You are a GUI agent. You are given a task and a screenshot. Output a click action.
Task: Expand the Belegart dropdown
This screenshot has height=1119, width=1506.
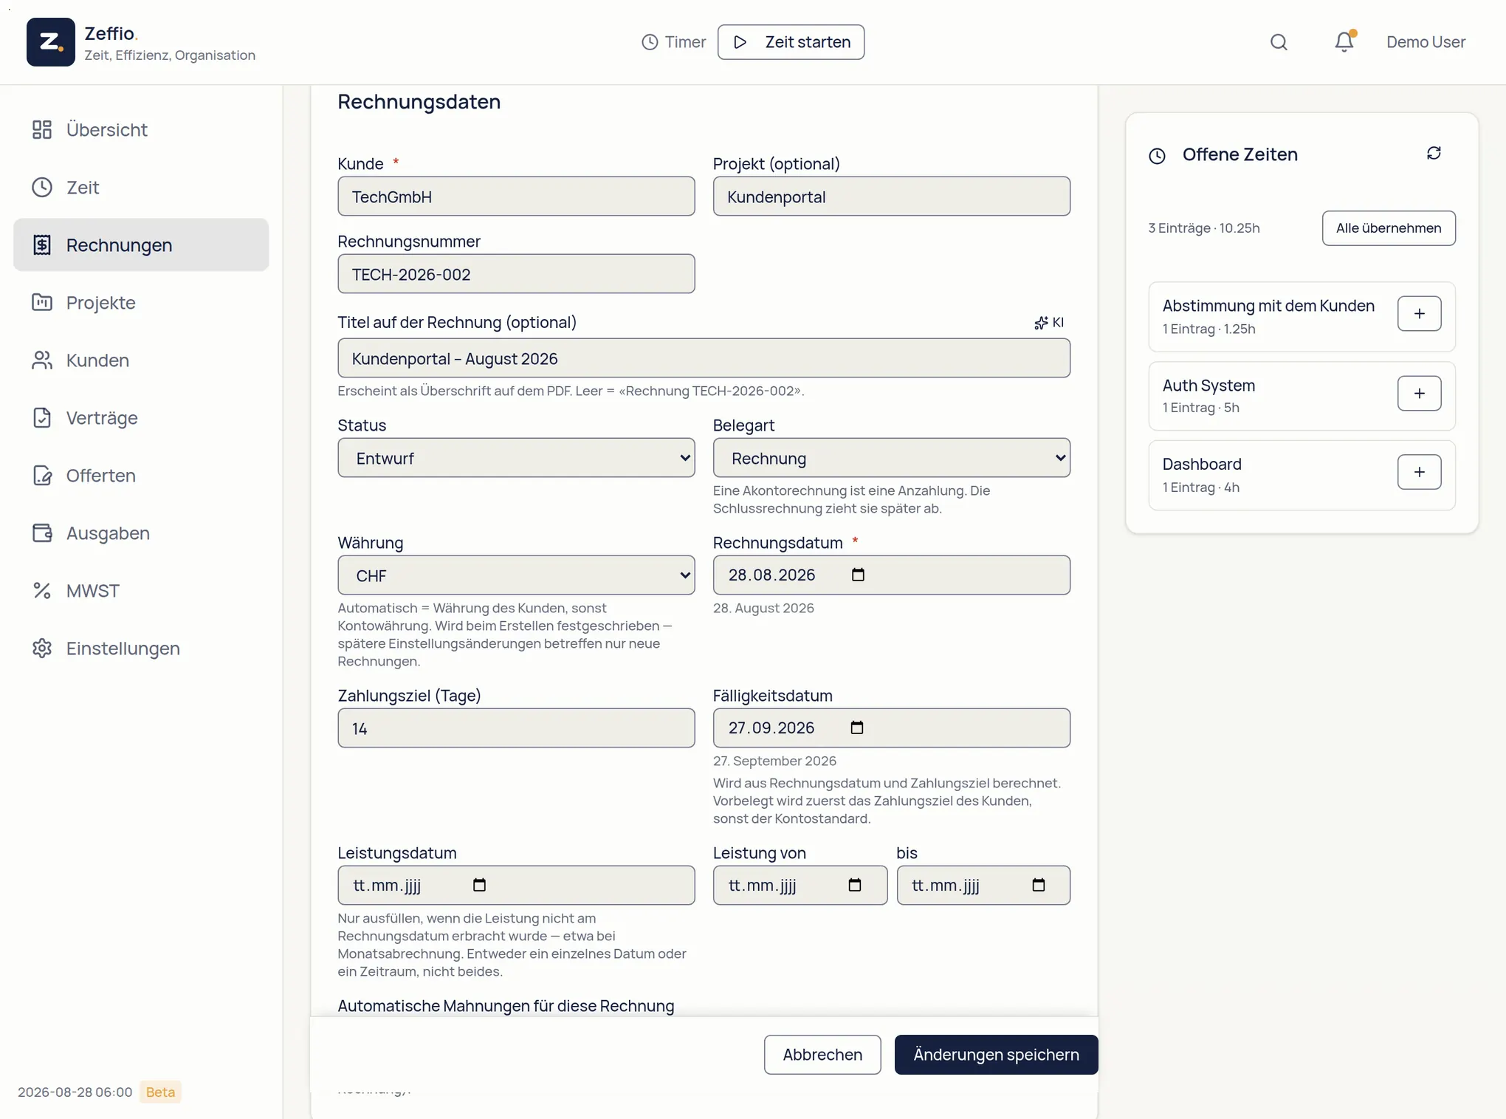[x=891, y=458]
